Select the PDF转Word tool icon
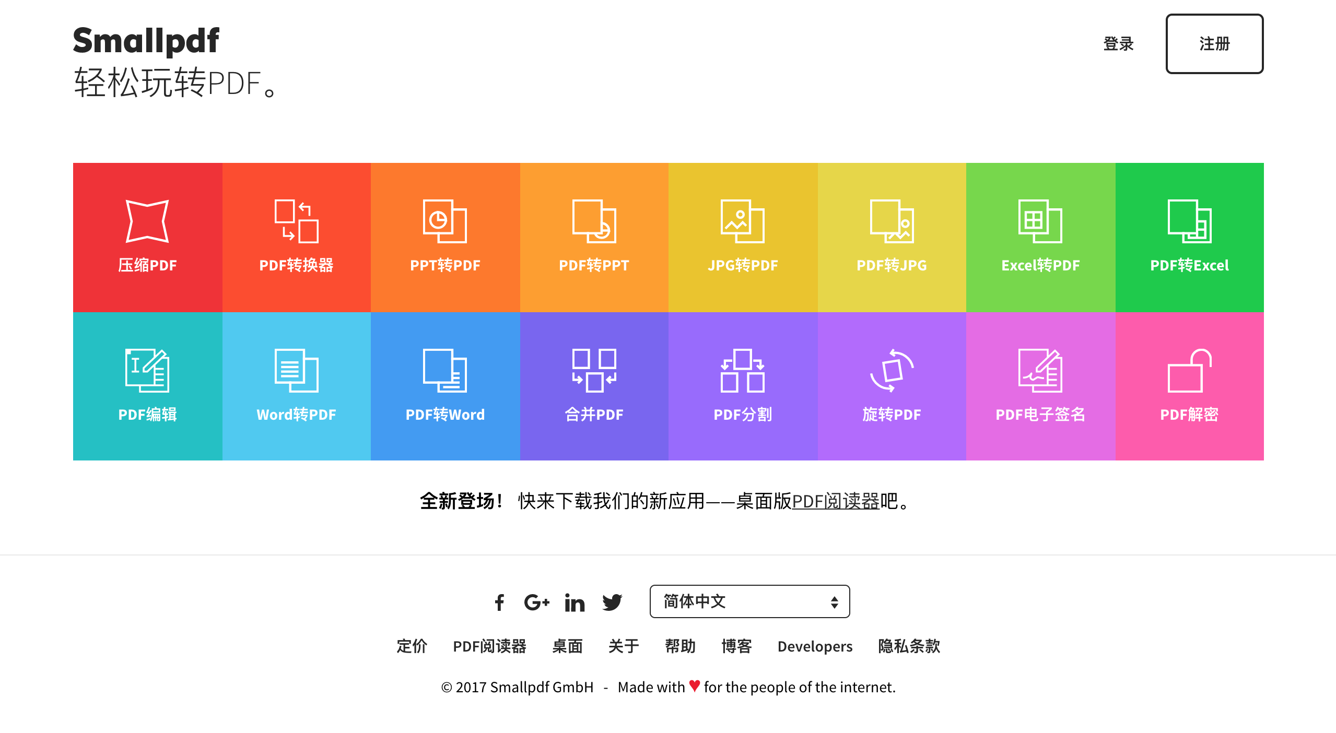 click(445, 371)
